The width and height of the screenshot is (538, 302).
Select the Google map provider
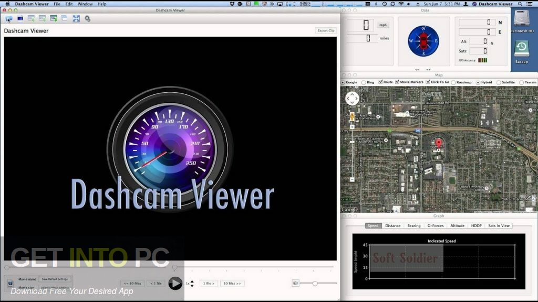click(343, 82)
